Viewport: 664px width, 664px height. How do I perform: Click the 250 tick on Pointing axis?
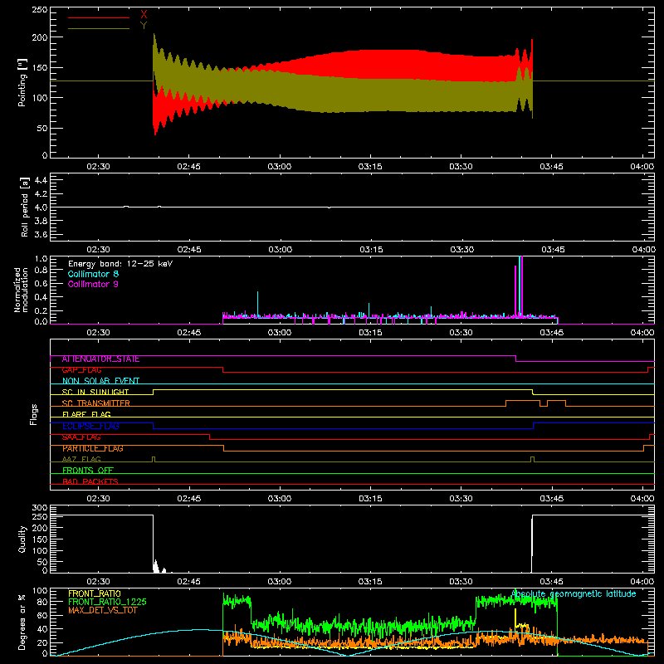coord(40,10)
